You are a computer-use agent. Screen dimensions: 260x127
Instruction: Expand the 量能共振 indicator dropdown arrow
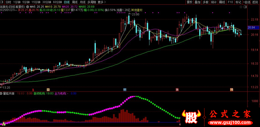click(1, 94)
